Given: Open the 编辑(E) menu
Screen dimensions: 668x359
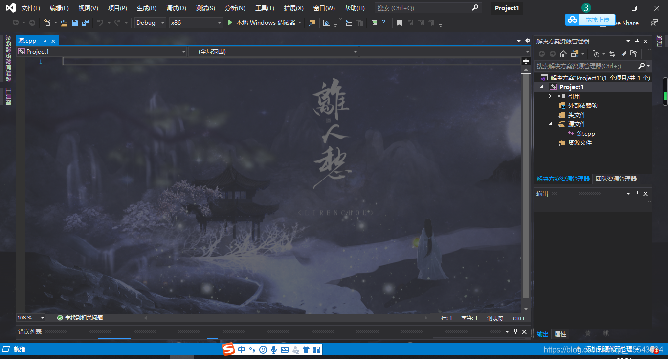Looking at the screenshot, I should pos(59,8).
